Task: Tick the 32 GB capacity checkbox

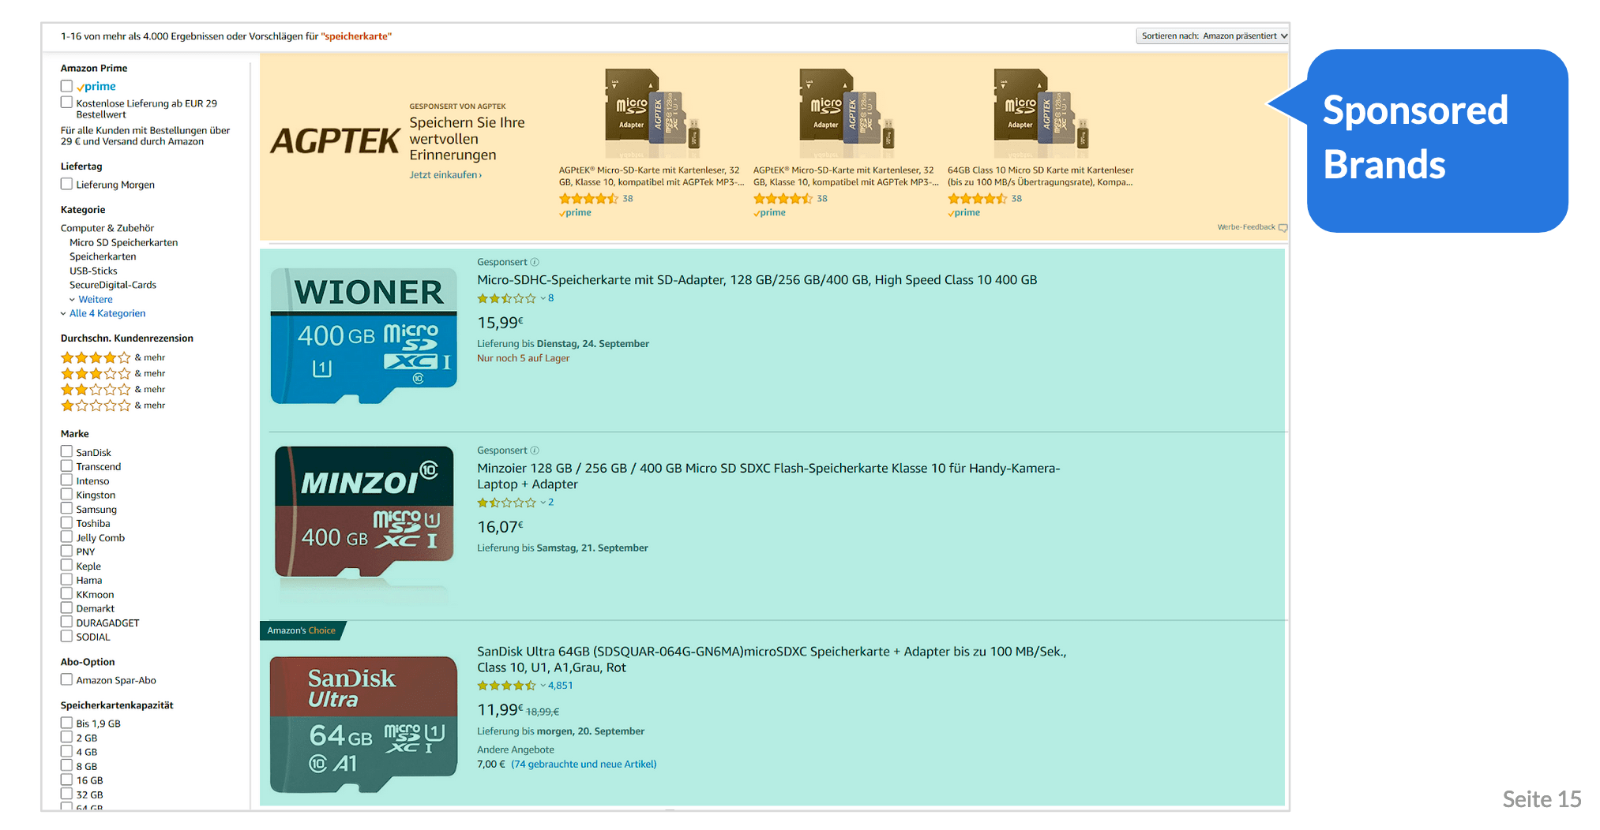Action: [66, 794]
